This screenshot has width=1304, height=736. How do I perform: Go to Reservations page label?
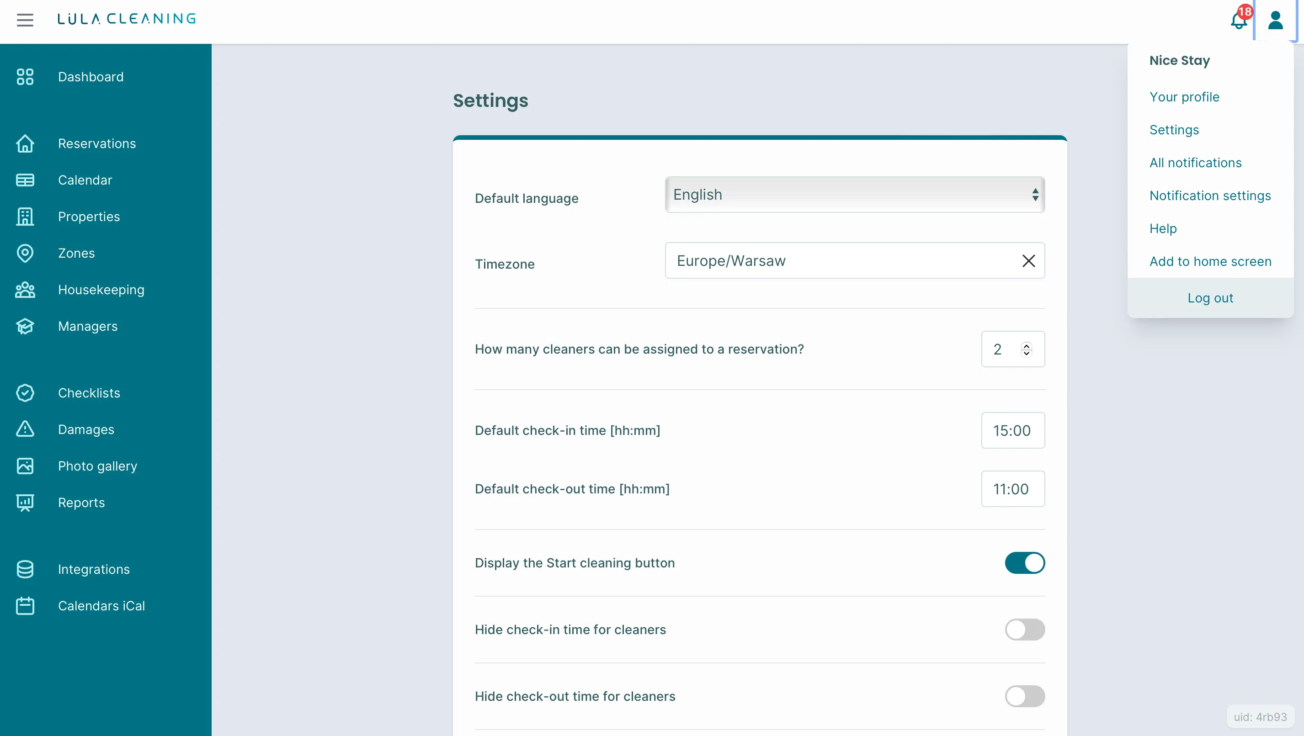click(97, 143)
